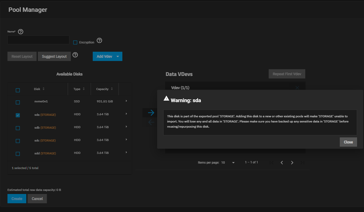Open help icon next to Name field
Image resolution: width=364 pixels, height=212 pixels.
click(x=21, y=32)
